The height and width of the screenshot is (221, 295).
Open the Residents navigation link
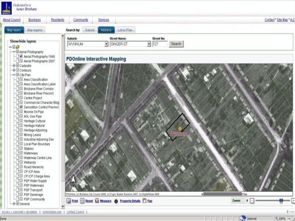point(57,20)
